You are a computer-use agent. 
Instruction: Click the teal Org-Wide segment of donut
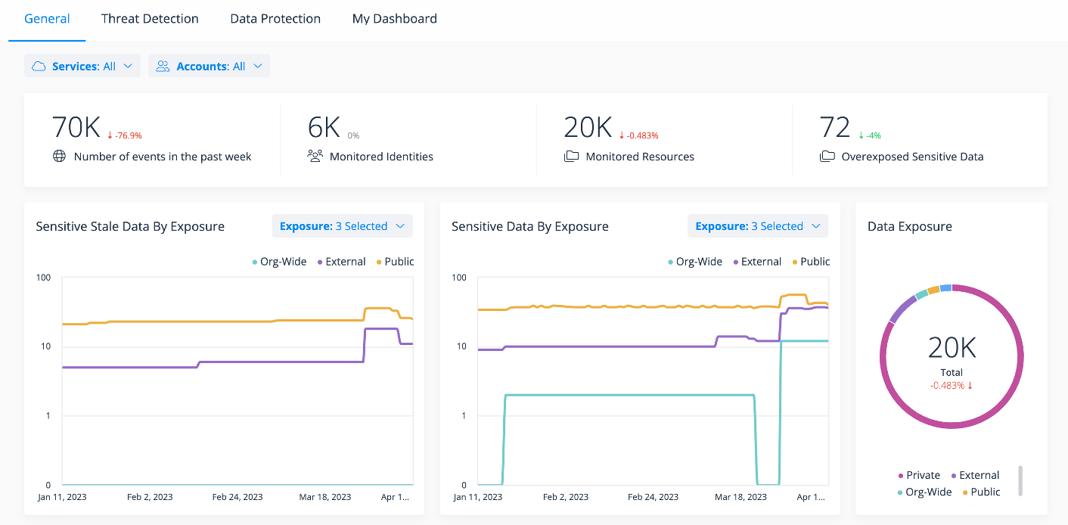pos(921,294)
